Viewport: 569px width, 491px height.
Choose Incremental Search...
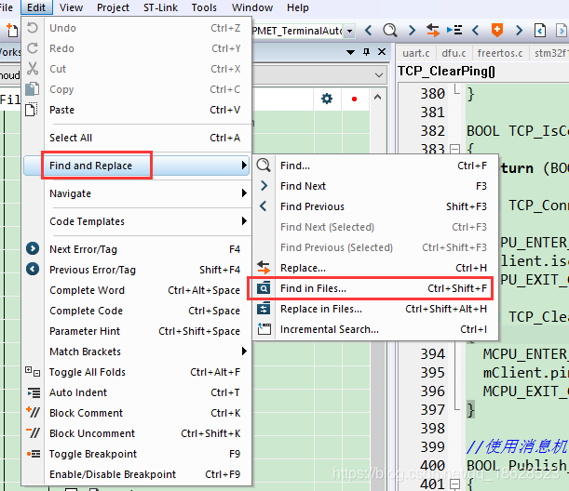coord(375,329)
